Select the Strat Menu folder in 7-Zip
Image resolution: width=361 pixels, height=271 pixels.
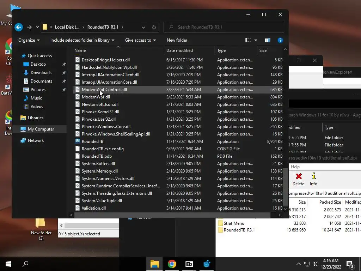point(234,223)
